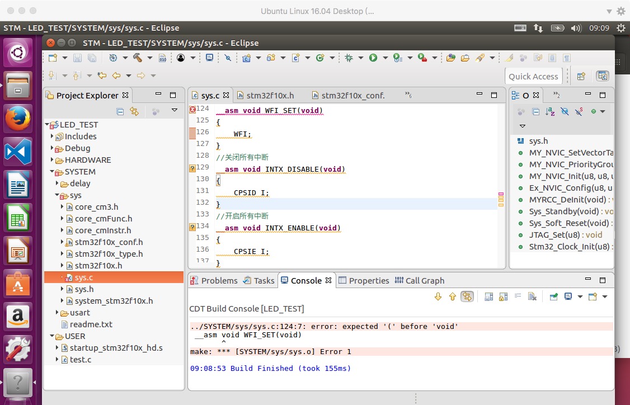Open Visual Studio Code from the launcher
The image size is (630, 405).
tap(18, 152)
